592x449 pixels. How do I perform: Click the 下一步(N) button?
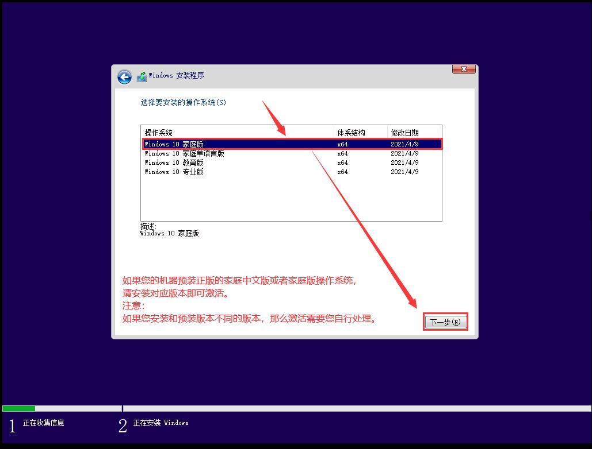pos(446,322)
